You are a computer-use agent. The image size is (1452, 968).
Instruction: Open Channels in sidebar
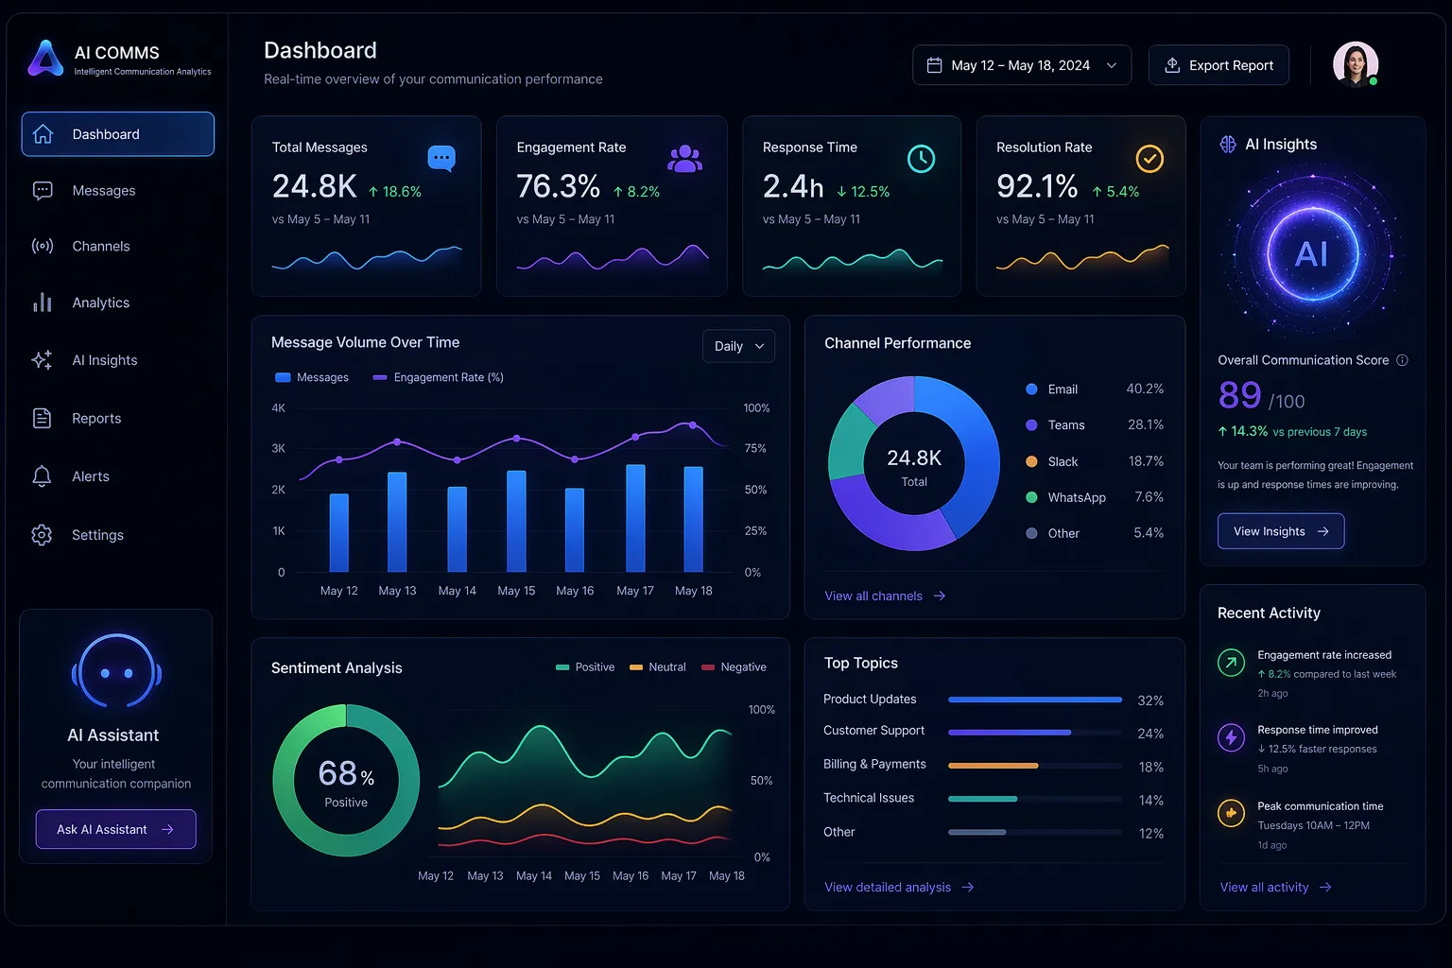coord(118,247)
